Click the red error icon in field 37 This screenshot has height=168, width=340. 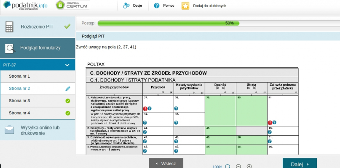pyautogui.click(x=145, y=108)
